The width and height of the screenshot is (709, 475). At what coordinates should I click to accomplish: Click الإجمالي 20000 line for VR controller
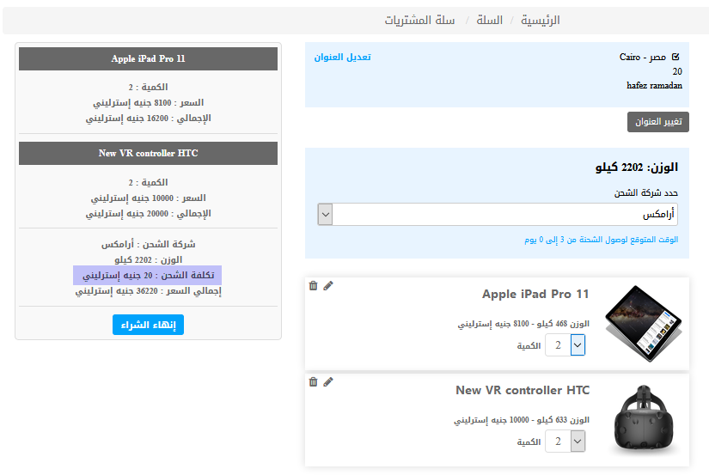(149, 214)
